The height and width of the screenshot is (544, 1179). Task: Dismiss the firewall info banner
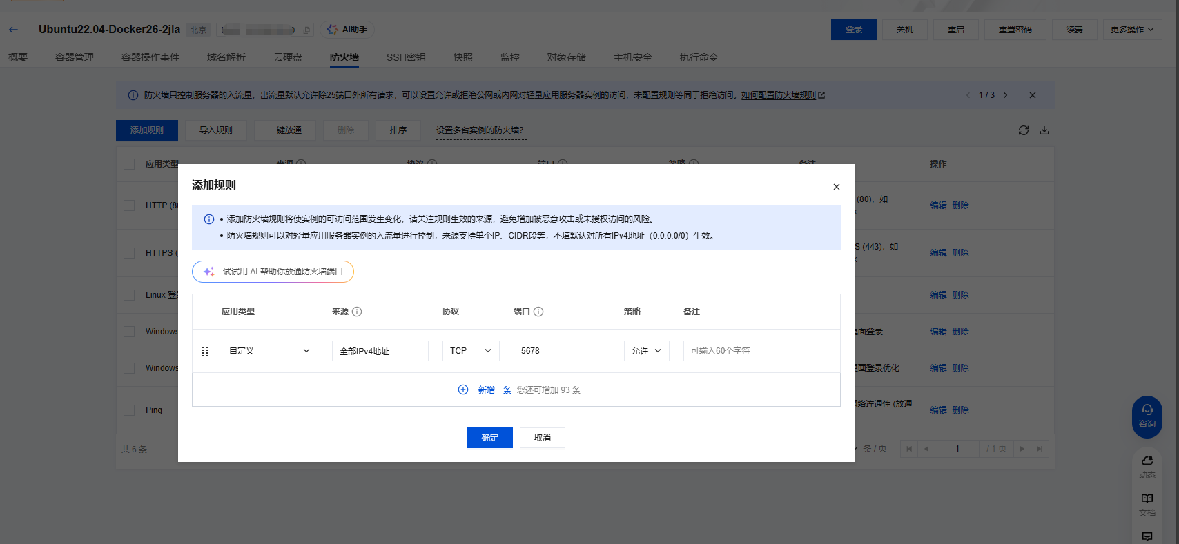pos(1033,95)
